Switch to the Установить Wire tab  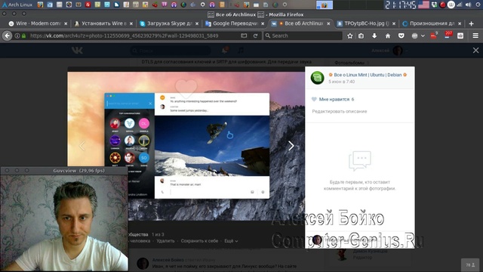(103, 23)
